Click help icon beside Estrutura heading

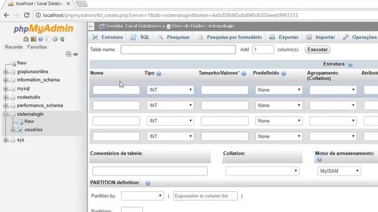[350, 64]
